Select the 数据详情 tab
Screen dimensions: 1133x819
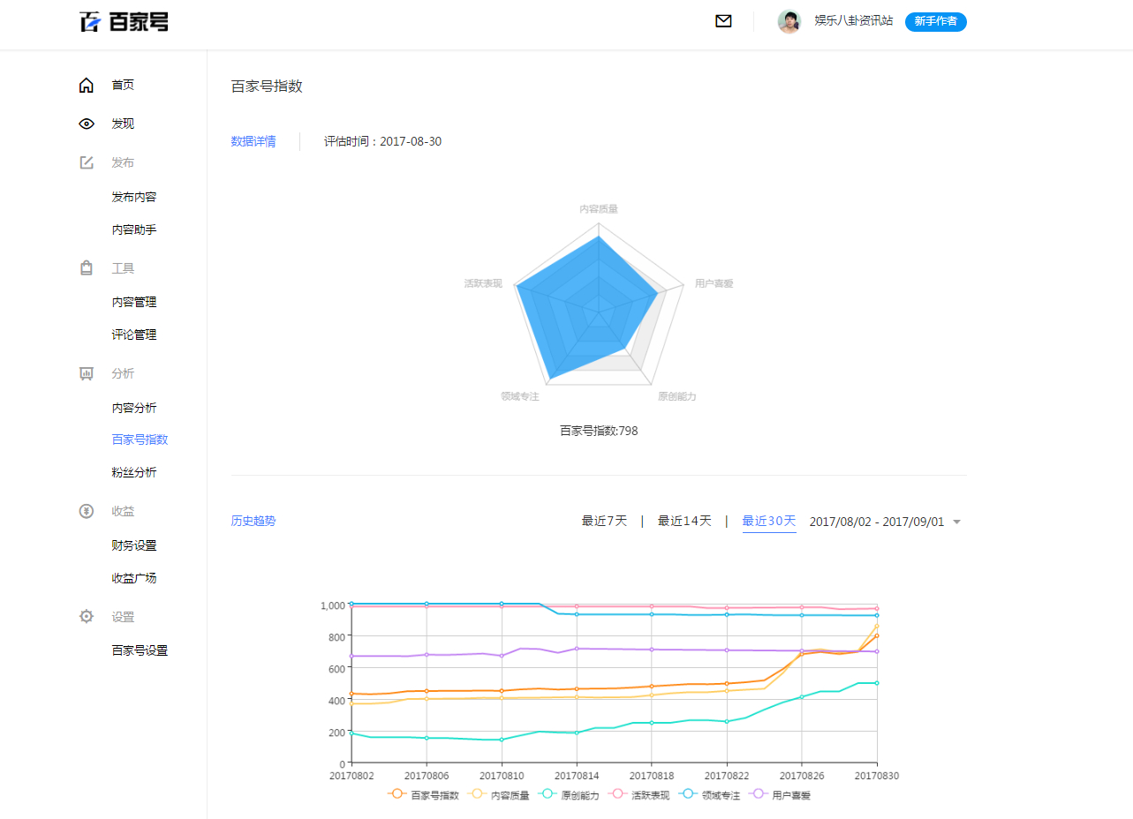[x=253, y=141]
